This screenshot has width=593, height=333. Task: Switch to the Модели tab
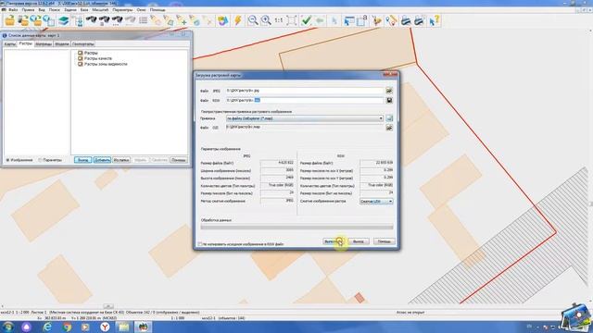pyautogui.click(x=62, y=44)
